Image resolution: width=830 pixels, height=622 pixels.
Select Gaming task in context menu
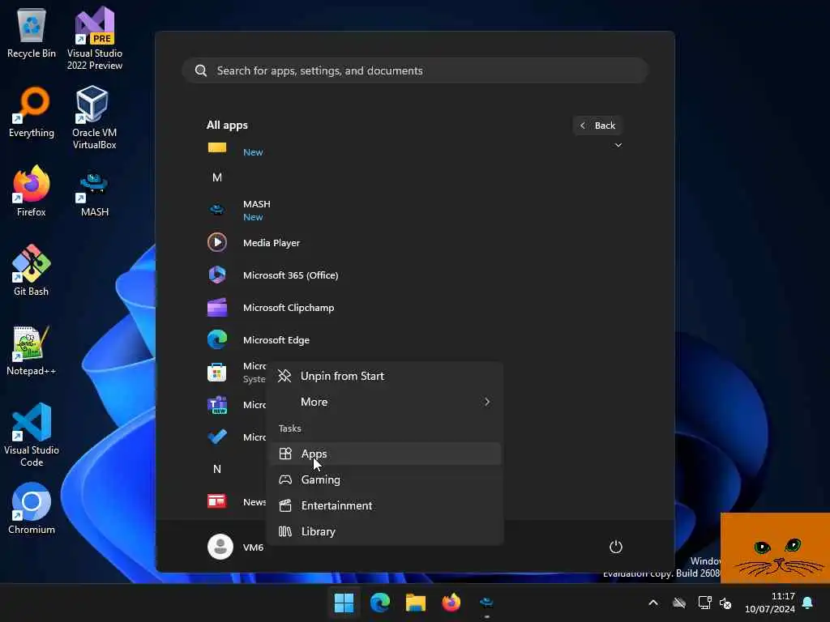pos(386,479)
